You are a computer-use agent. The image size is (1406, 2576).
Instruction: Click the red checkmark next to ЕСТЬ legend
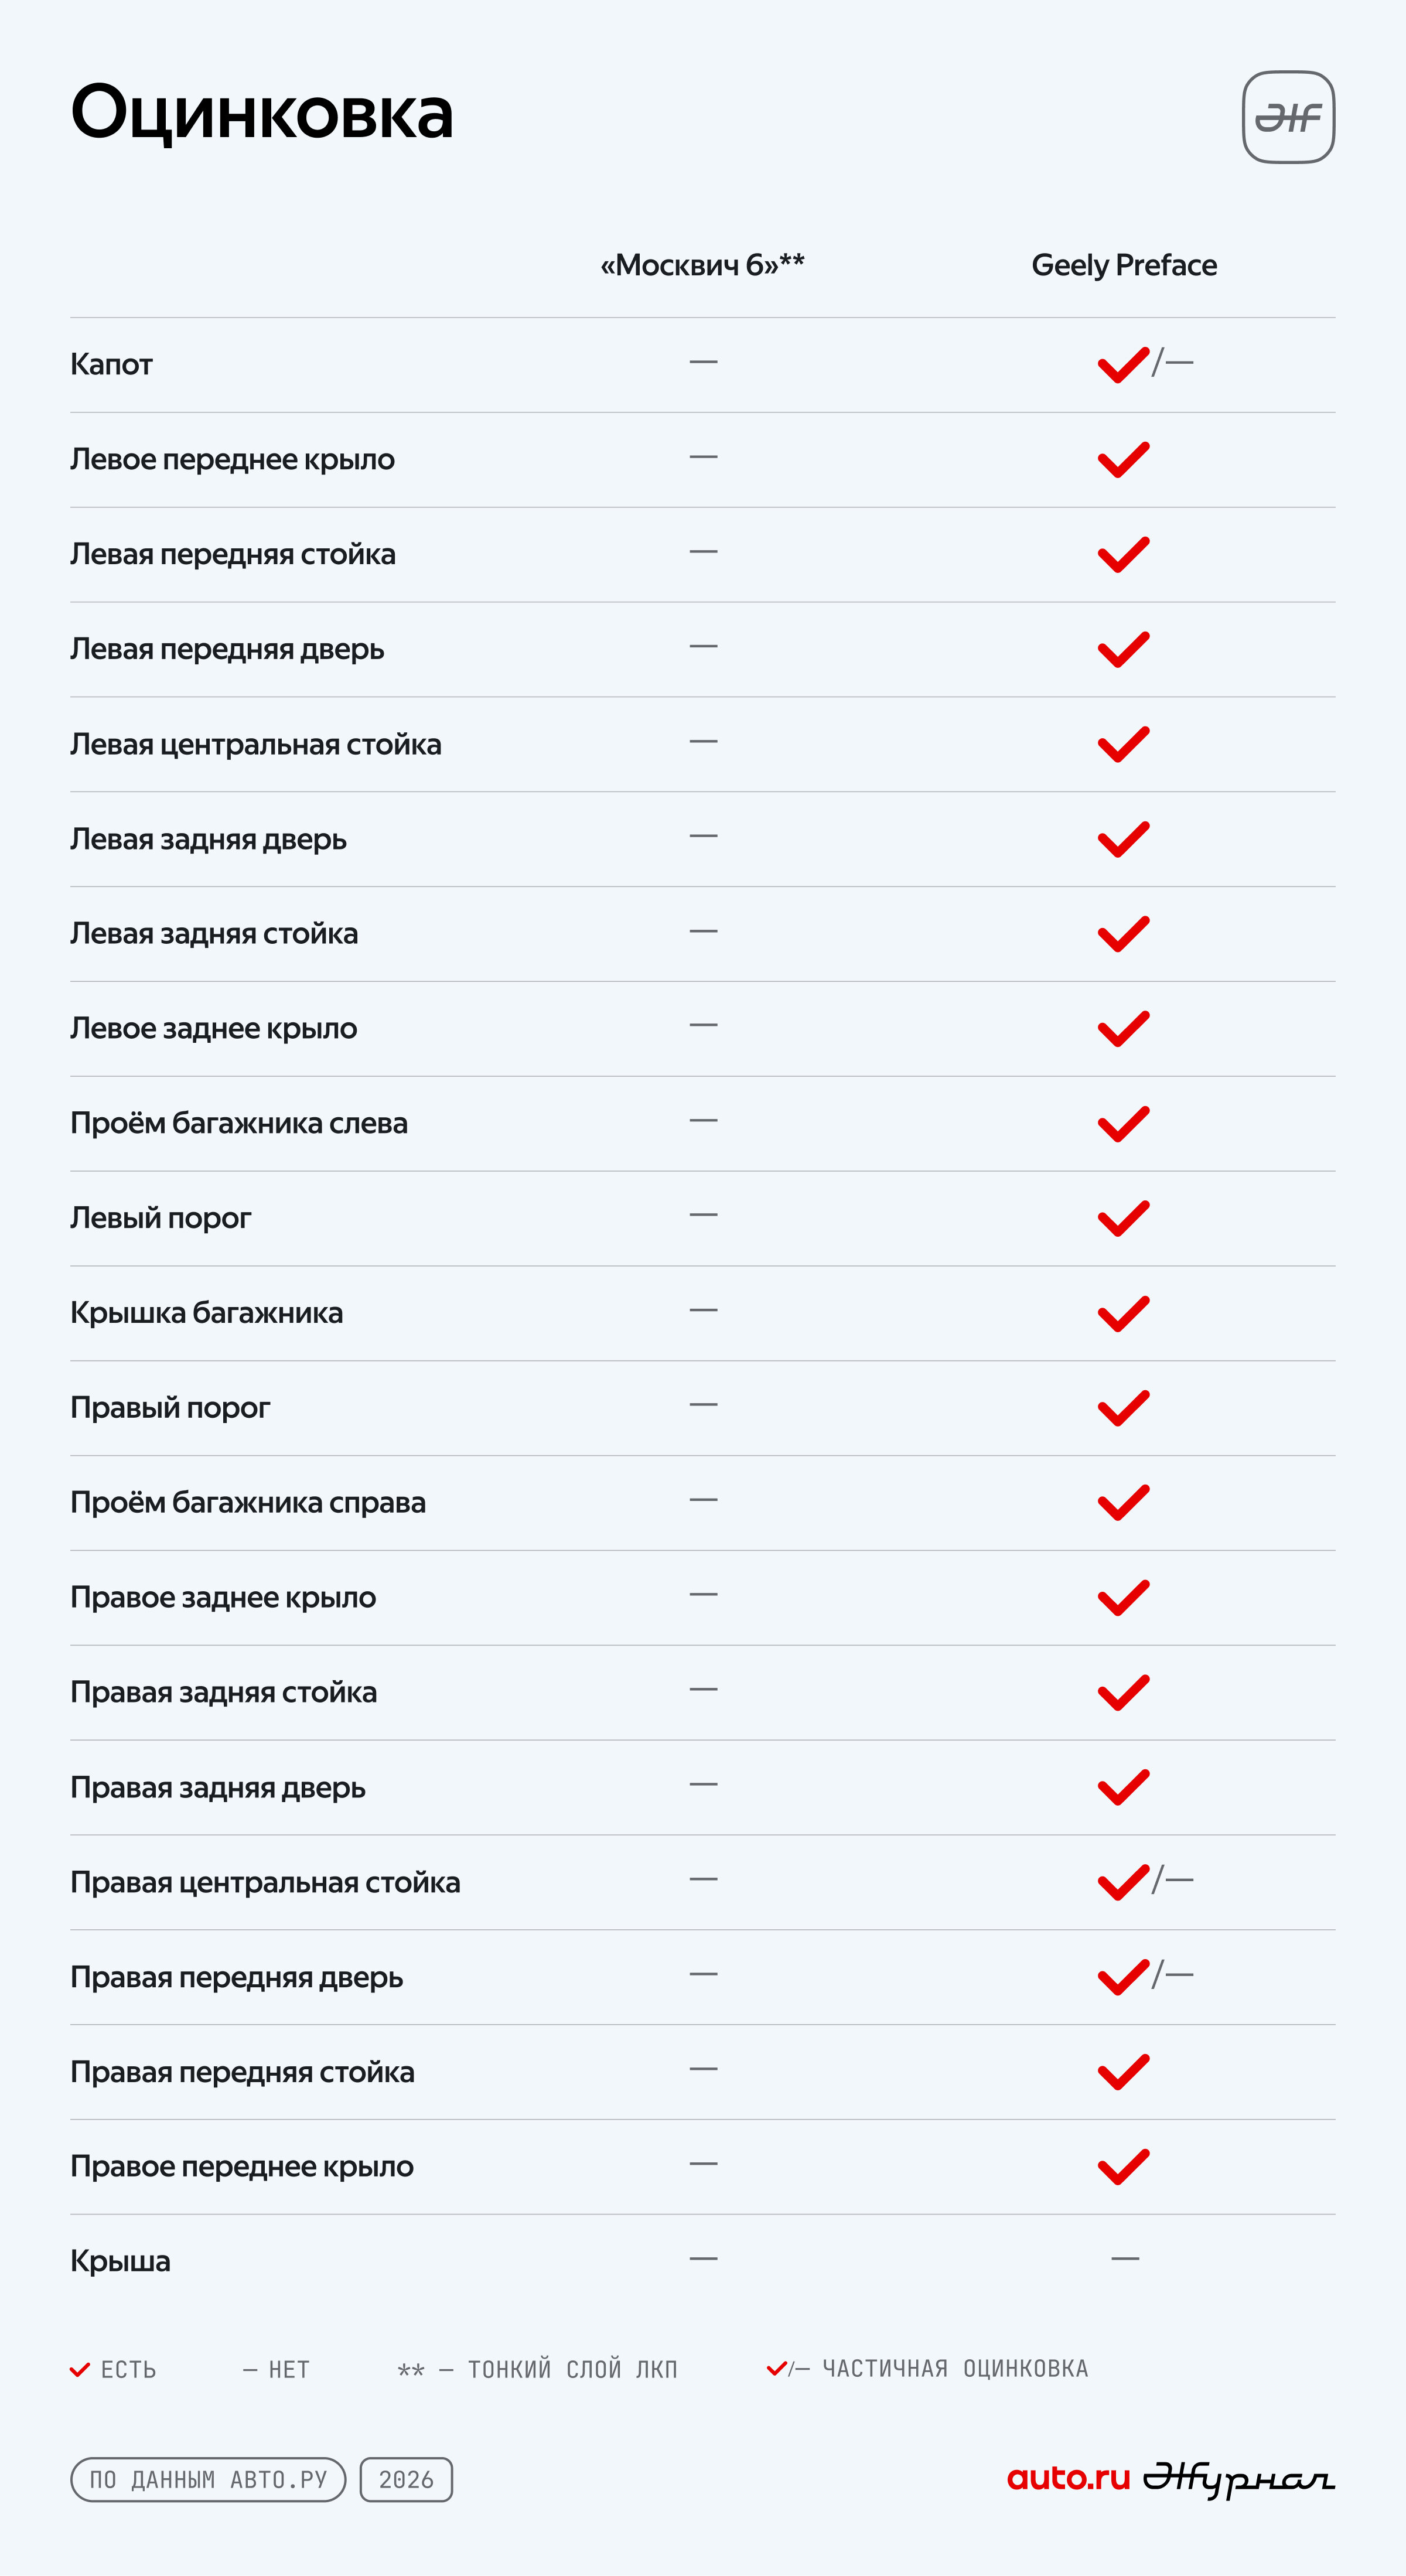pos(80,2369)
